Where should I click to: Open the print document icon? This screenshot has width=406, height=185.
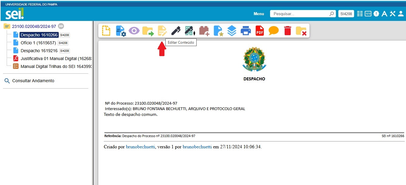coord(245,31)
